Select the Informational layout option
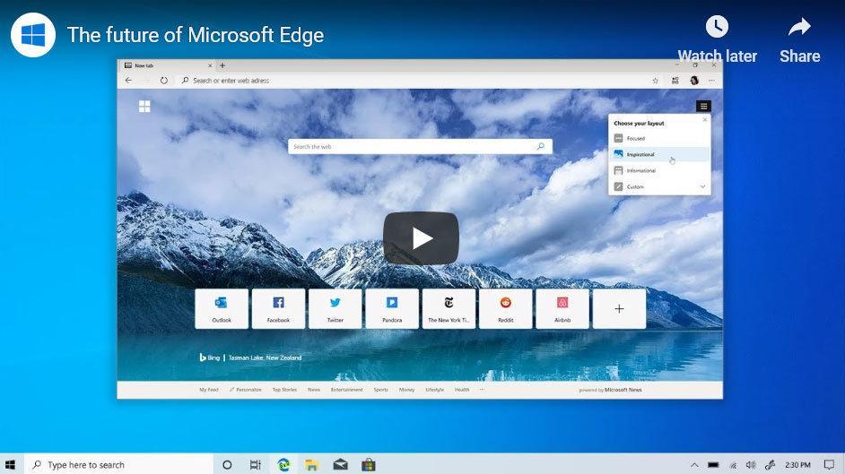845x474 pixels. 659,170
